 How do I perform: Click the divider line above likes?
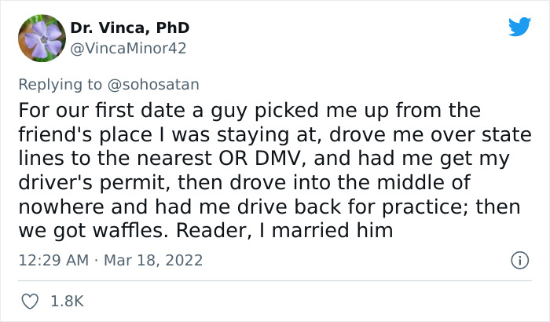[x=273, y=280]
